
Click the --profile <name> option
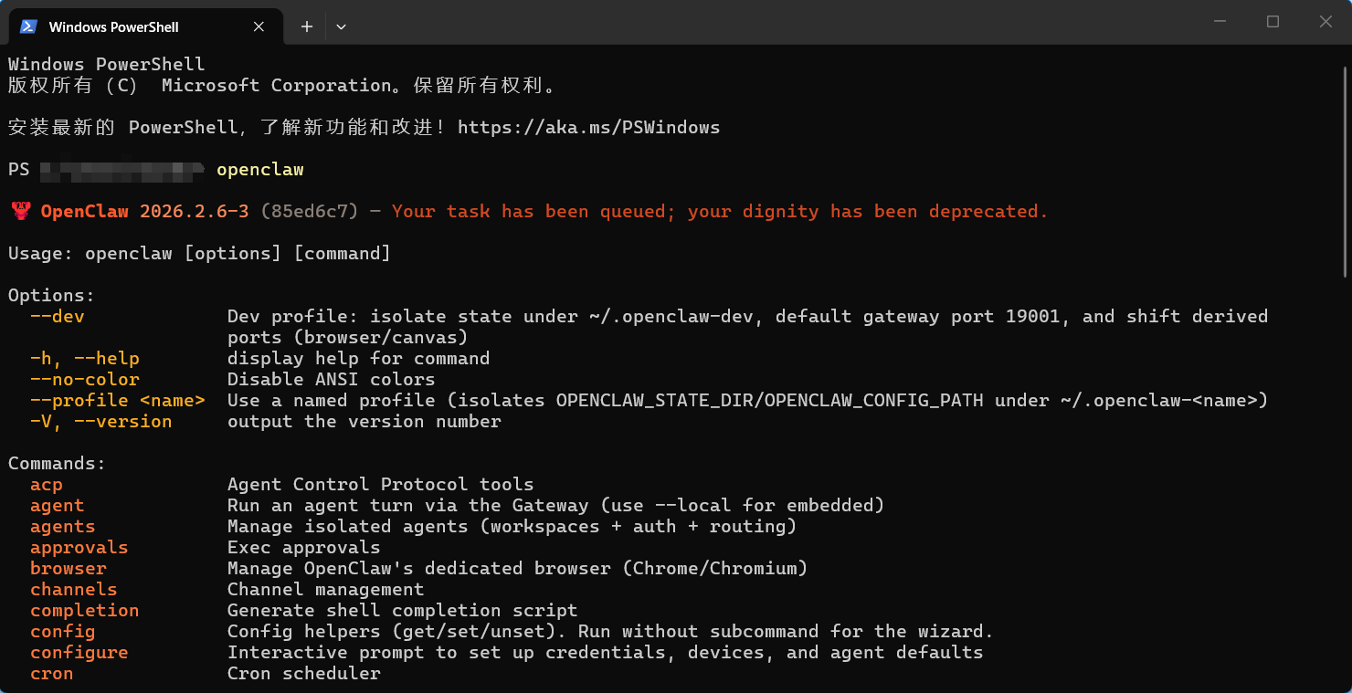click(118, 400)
